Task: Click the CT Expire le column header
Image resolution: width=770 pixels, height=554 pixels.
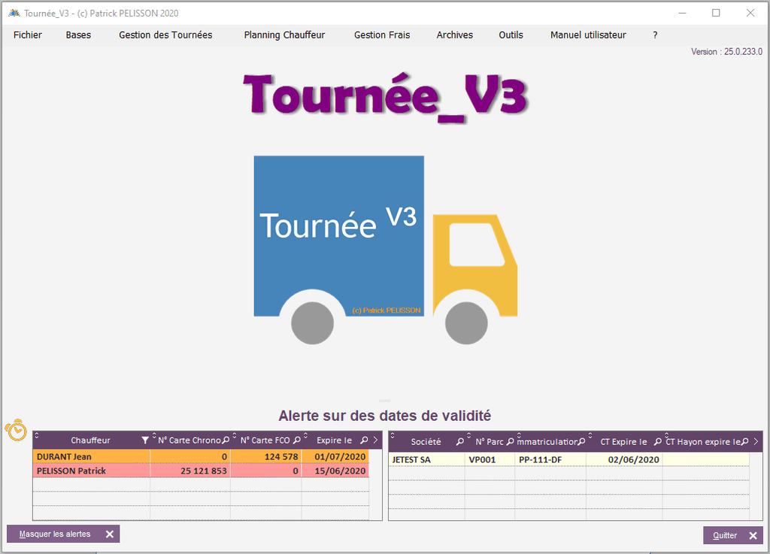Action: 623,442
